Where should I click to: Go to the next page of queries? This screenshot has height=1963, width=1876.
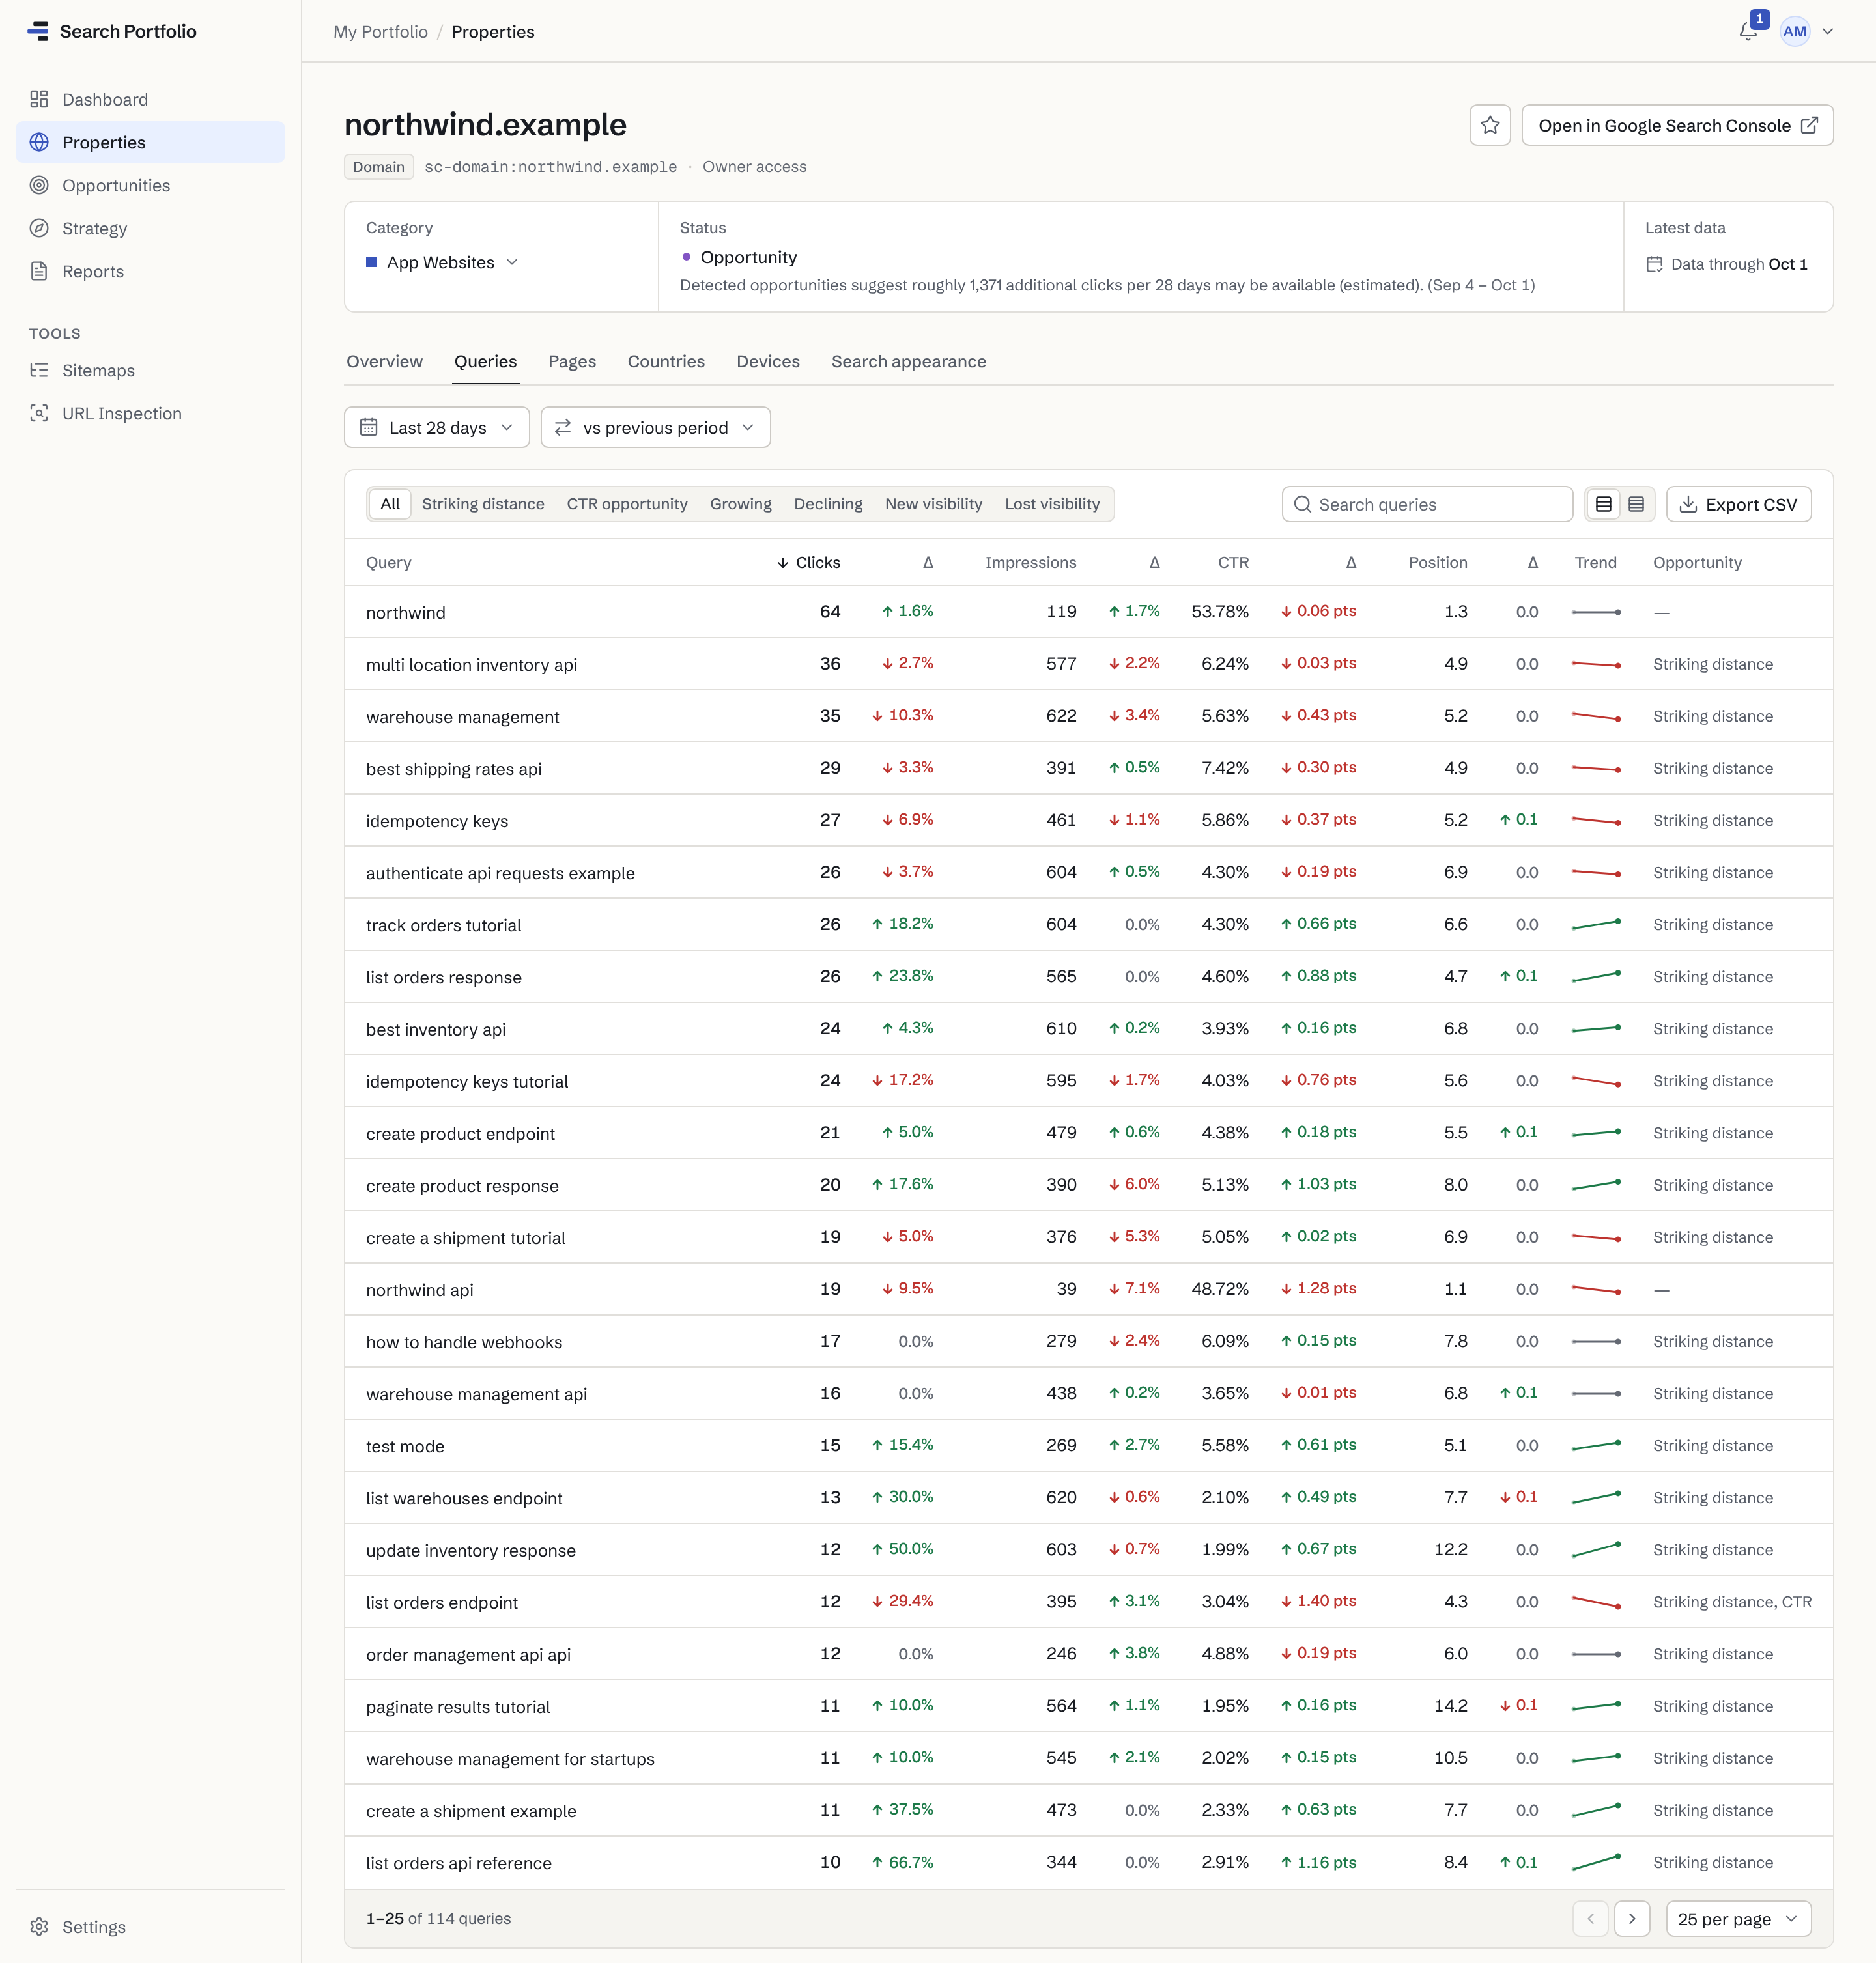[x=1632, y=1919]
